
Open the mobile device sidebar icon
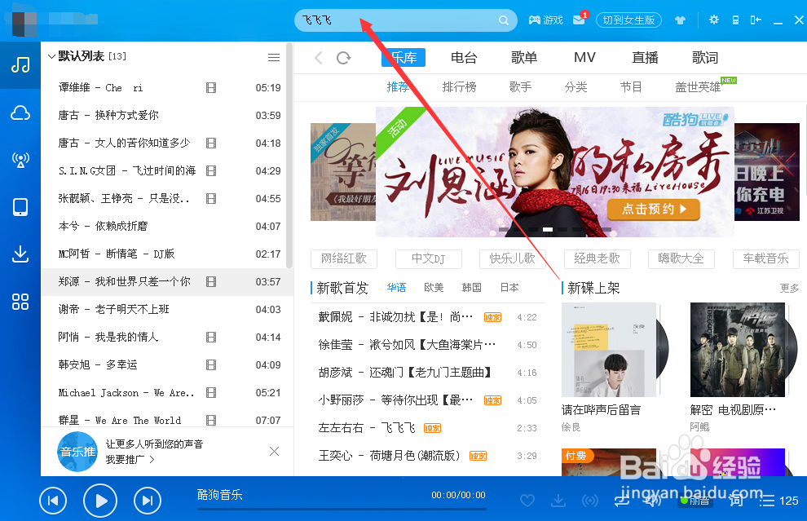click(20, 207)
